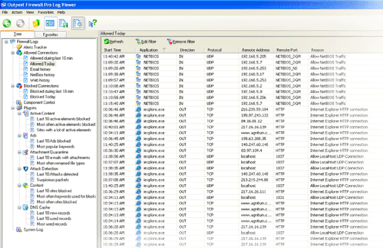Collapse the Allowed Connections tree node
Screen dimensions: 383x248
click(x=13, y=53)
